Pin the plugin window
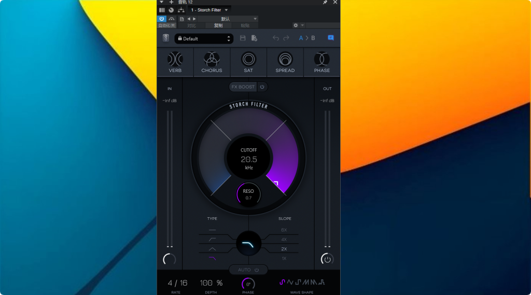Viewport: 531px width, 295px height. tap(325, 3)
